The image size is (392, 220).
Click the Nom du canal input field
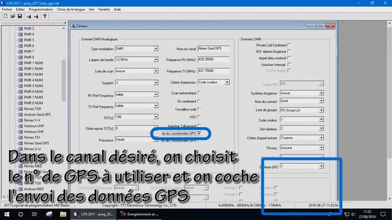tap(214, 49)
